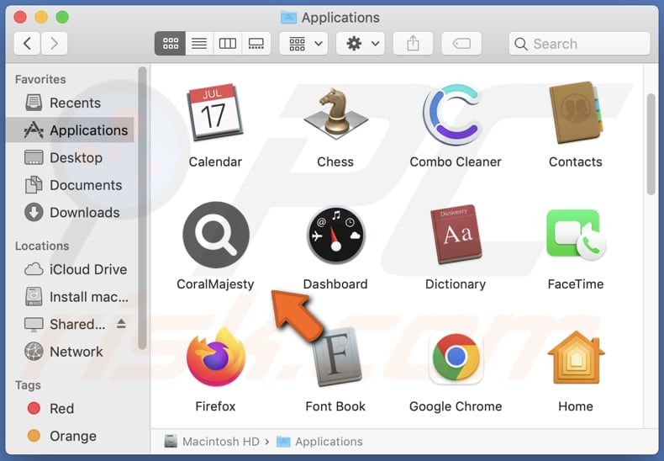Click the sidebar vertical scrollbar

tap(142, 208)
